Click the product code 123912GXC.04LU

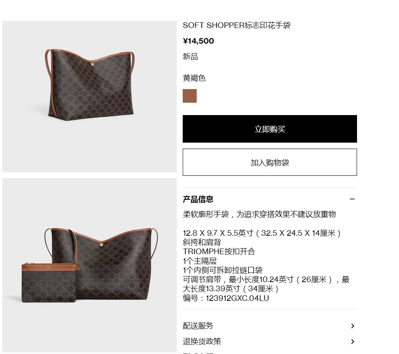coord(237,298)
